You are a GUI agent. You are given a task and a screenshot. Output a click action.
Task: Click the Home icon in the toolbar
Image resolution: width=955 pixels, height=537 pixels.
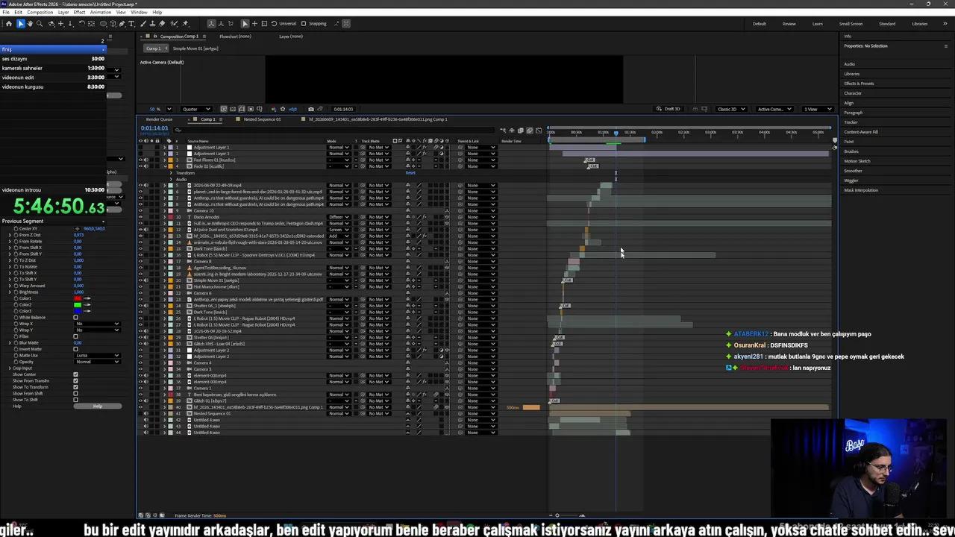[9, 24]
